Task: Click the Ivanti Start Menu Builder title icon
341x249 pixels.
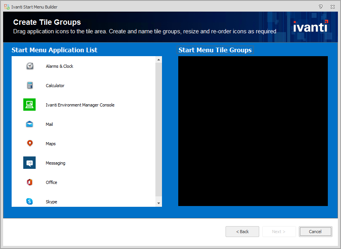Action: 7,7
